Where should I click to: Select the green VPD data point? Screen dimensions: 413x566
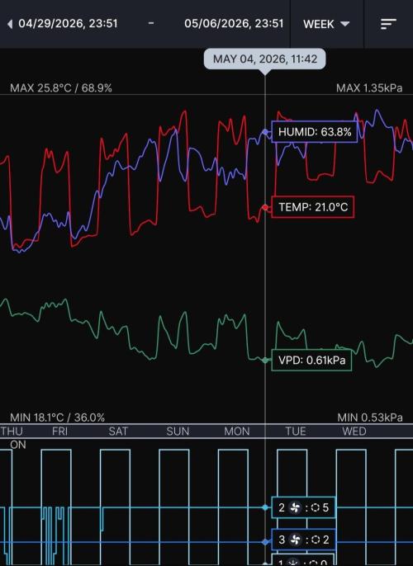click(265, 360)
